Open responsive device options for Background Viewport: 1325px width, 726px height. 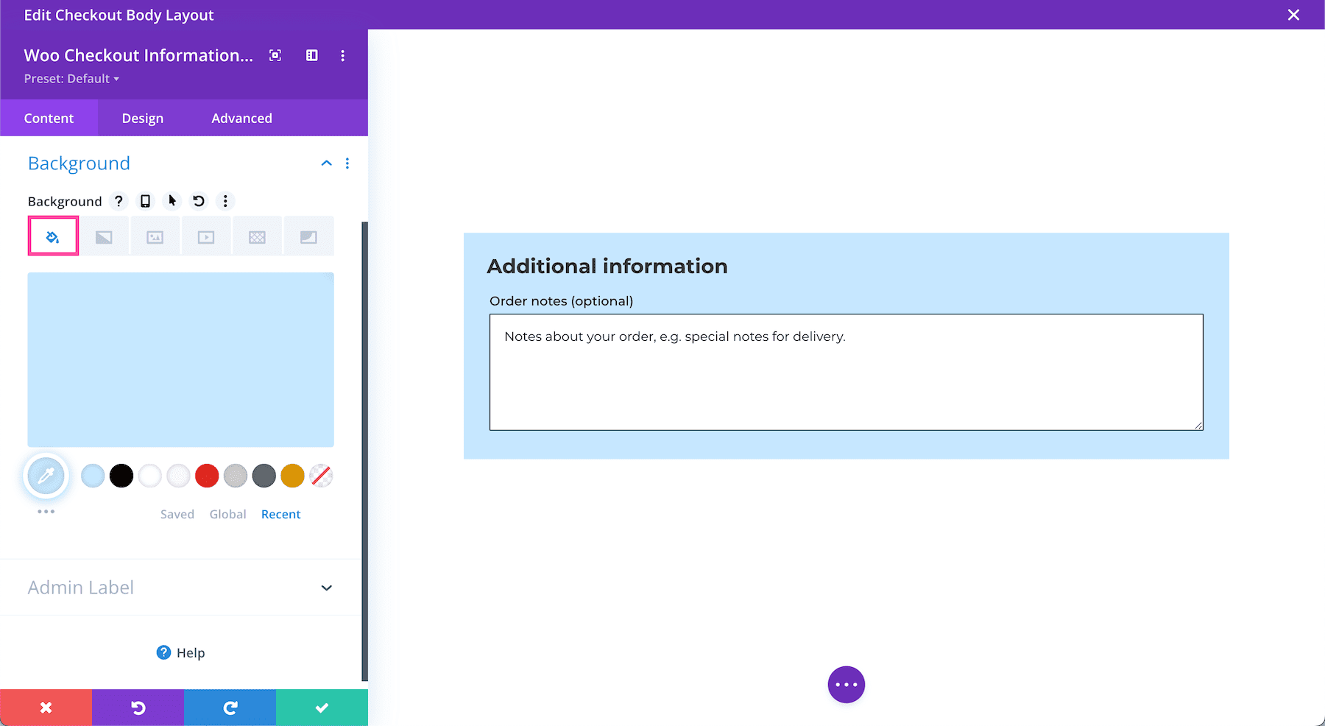point(146,201)
